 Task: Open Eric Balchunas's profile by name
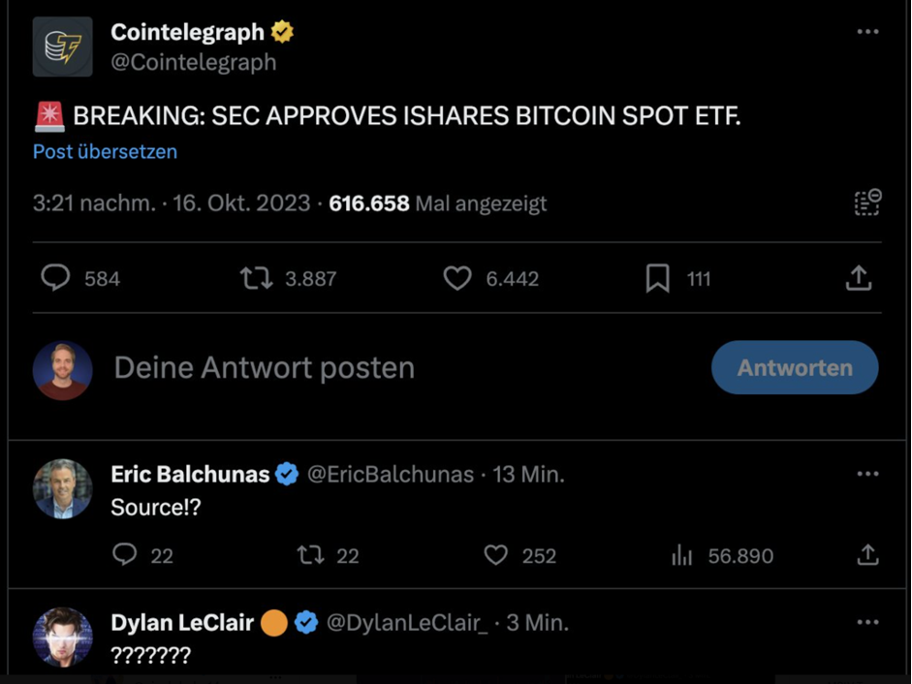(x=190, y=474)
